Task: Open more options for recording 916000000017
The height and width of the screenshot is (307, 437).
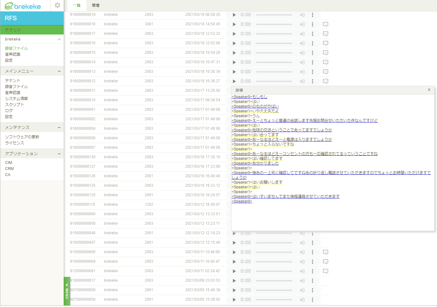Action: 312,34
